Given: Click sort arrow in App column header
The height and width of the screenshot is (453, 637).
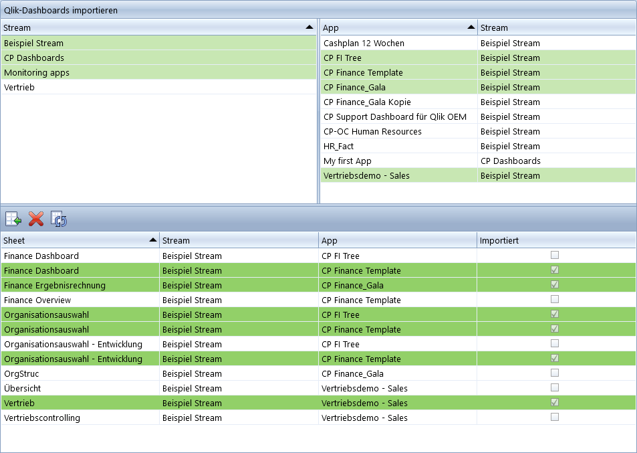Looking at the screenshot, I should coord(471,27).
